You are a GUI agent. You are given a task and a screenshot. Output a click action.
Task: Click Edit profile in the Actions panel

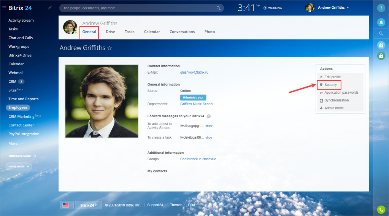point(332,77)
